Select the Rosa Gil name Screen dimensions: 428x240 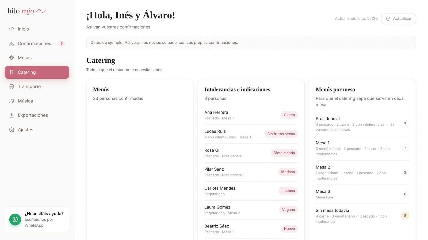click(x=212, y=150)
